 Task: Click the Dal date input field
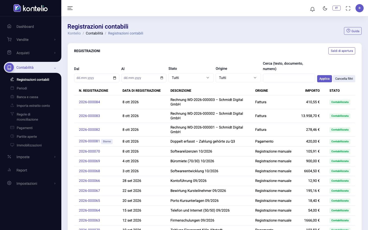tap(97, 78)
